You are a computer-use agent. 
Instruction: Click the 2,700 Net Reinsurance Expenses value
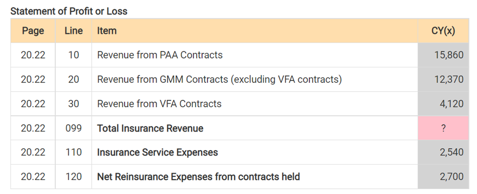coord(443,176)
